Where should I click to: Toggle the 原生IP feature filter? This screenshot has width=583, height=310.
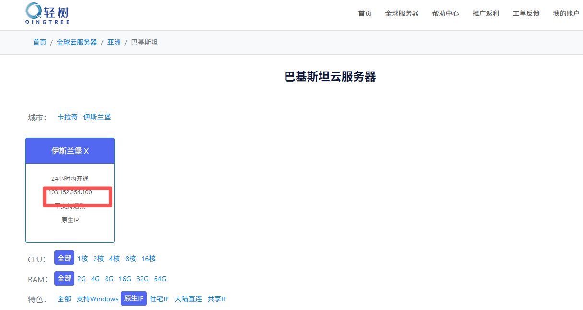pyautogui.click(x=133, y=299)
